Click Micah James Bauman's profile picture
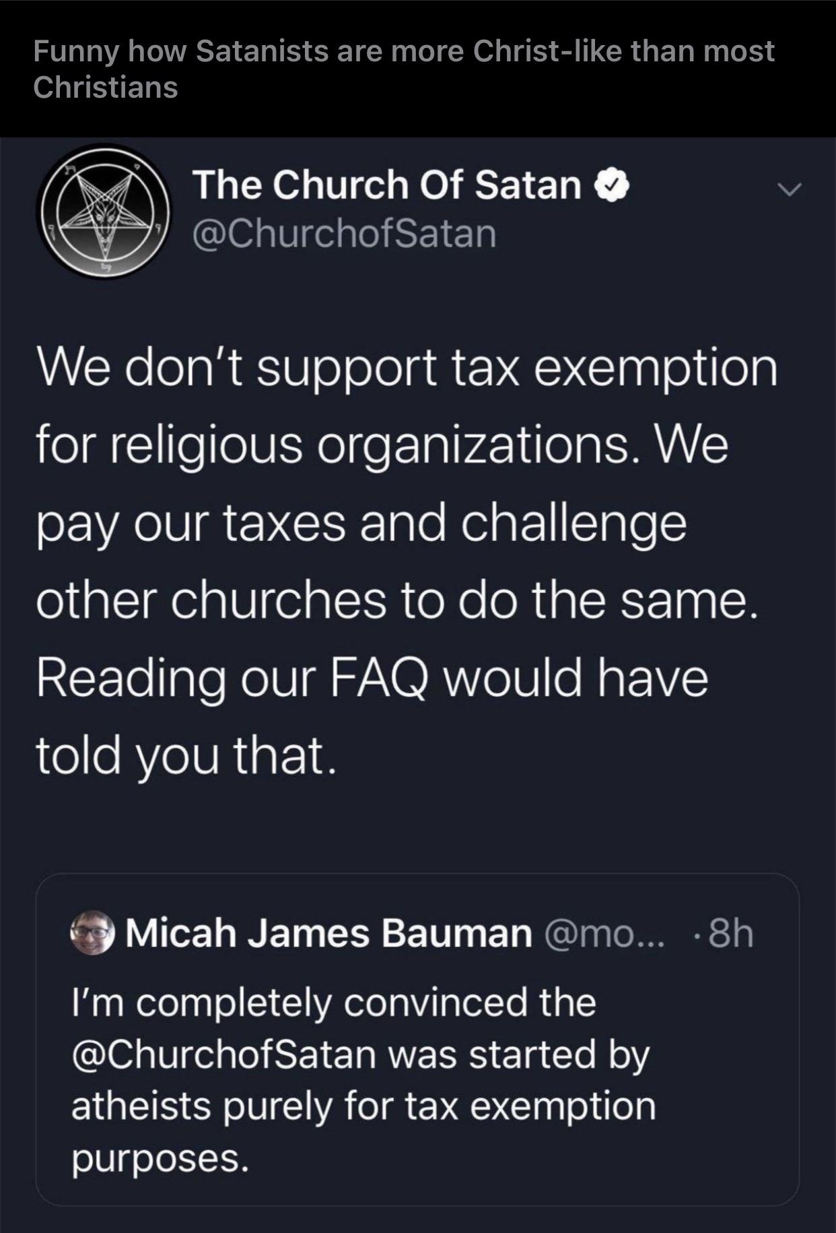The image size is (836, 1233). [x=93, y=932]
